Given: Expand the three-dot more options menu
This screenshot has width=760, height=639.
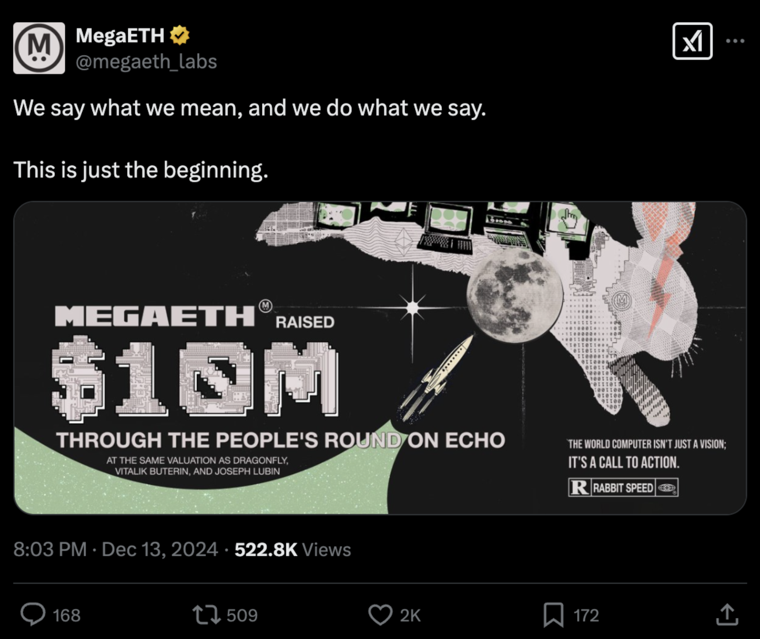Looking at the screenshot, I should click(735, 41).
